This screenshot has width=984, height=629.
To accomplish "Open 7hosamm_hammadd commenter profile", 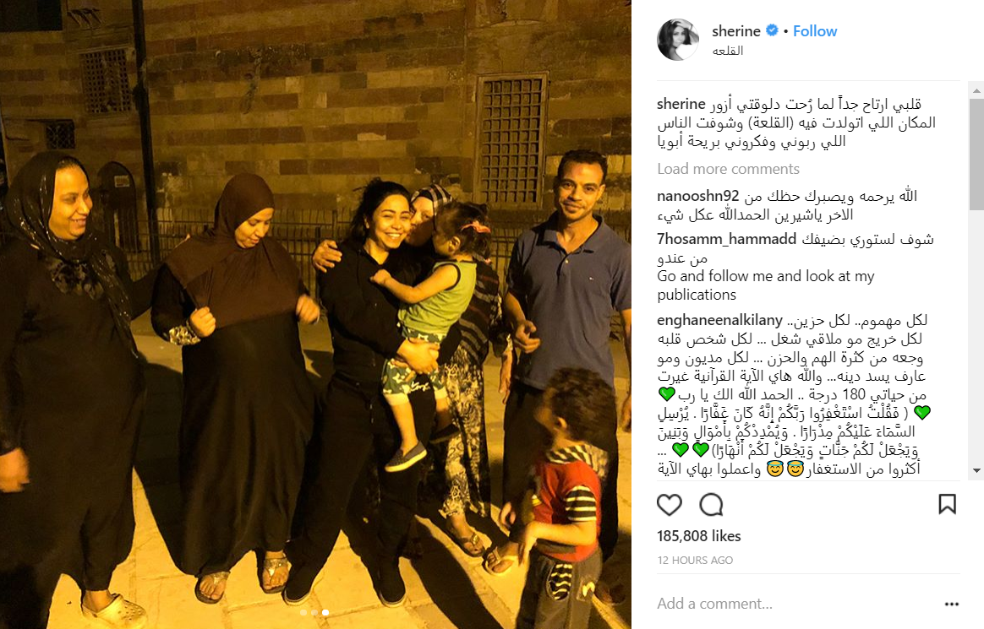I will pos(726,239).
